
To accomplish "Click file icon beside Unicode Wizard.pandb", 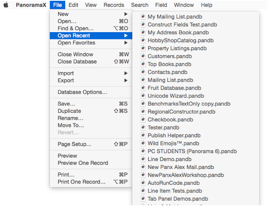I will click(x=143, y=96).
